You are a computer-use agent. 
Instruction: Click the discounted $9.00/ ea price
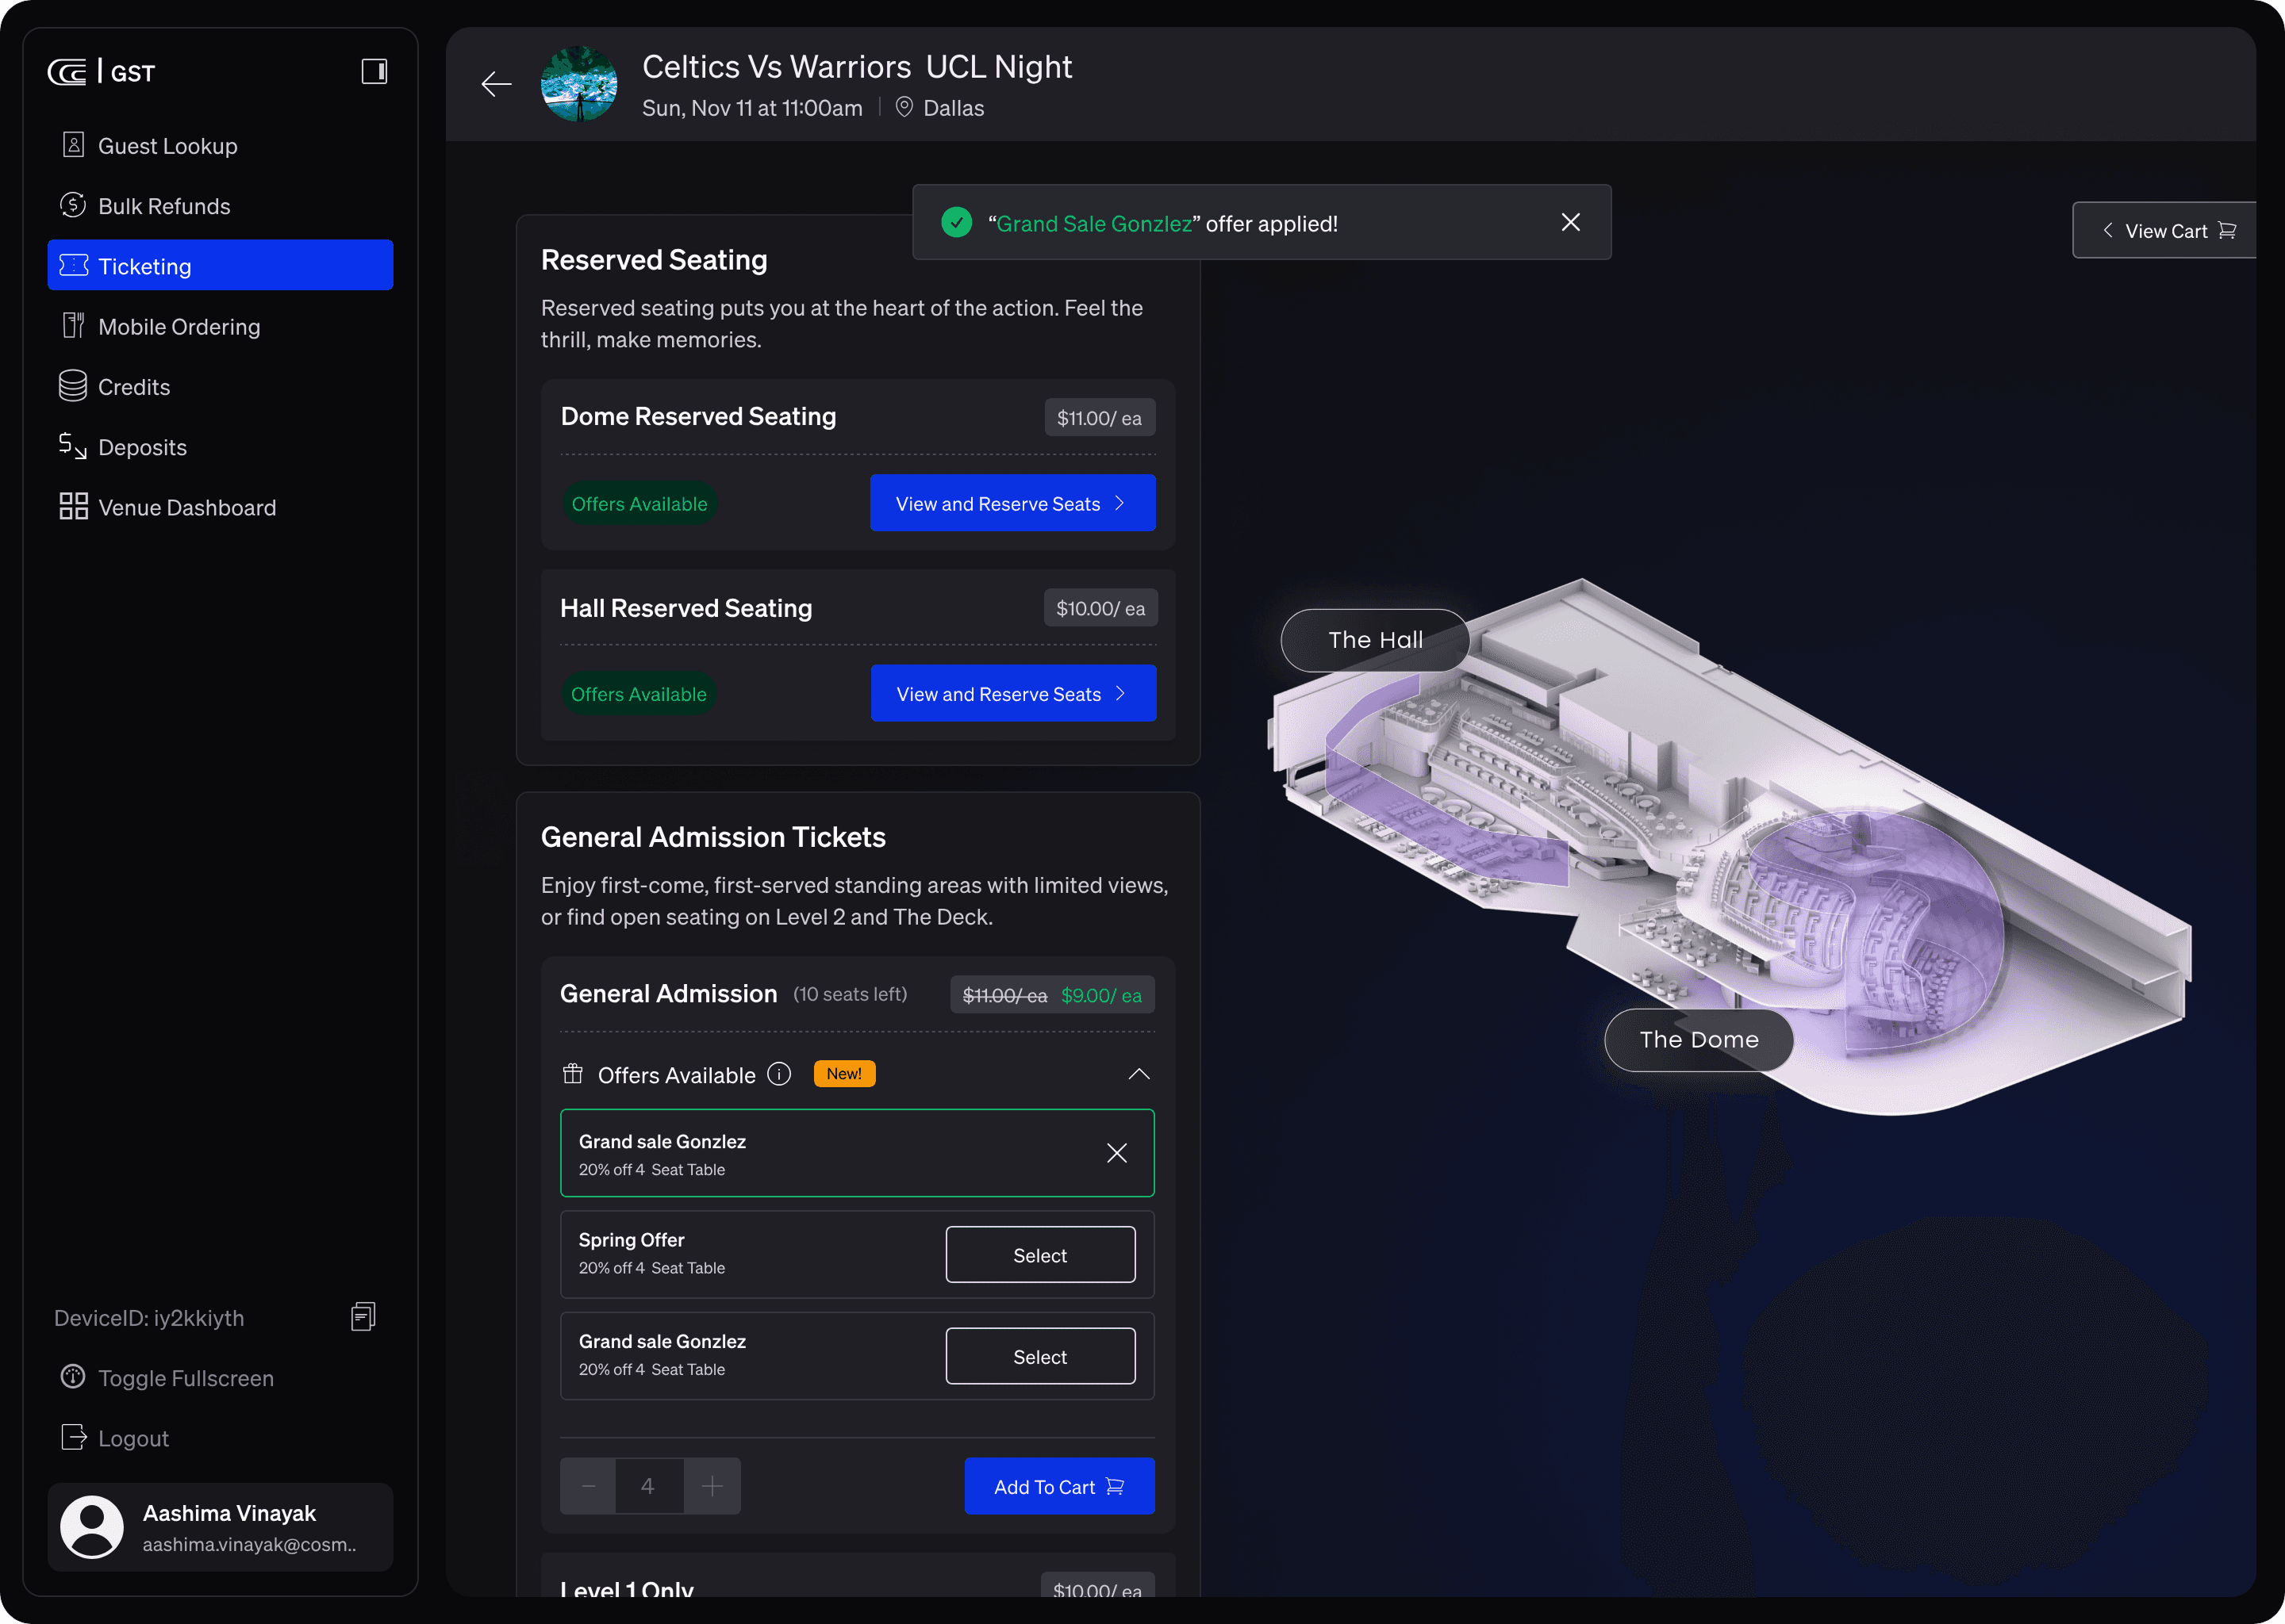pos(1101,995)
